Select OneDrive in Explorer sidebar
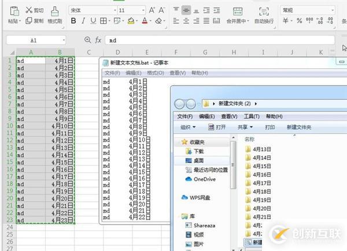Viewport: 347px width, 251px height. (201, 179)
